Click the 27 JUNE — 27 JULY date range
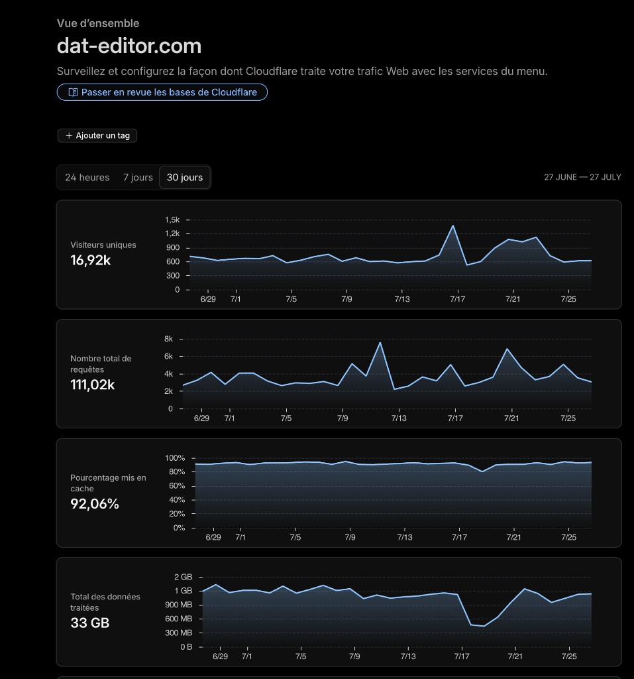 [x=582, y=177]
